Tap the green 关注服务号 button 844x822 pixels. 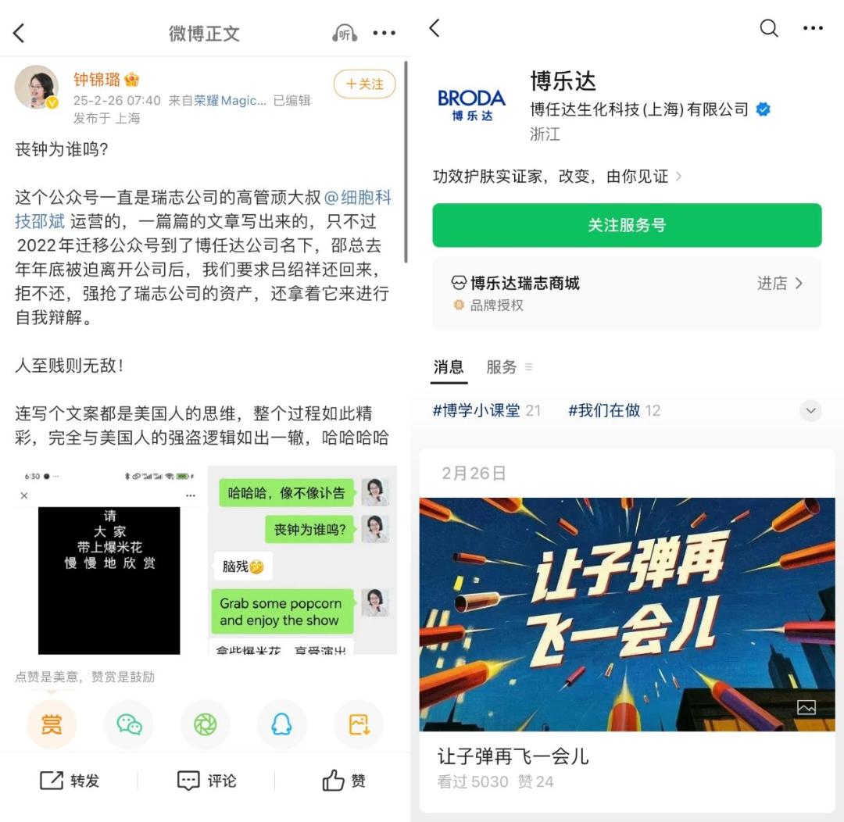coord(627,225)
